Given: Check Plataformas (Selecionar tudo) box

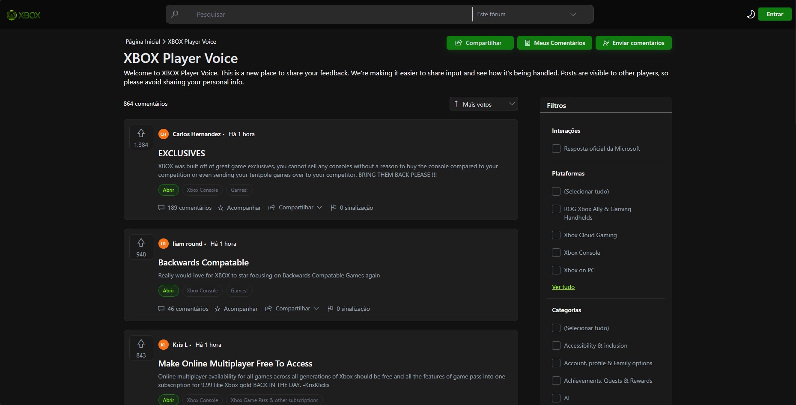Looking at the screenshot, I should pyautogui.click(x=556, y=191).
